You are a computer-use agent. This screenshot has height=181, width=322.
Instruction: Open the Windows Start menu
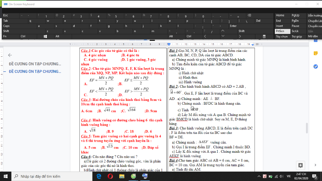[x=6, y=176]
